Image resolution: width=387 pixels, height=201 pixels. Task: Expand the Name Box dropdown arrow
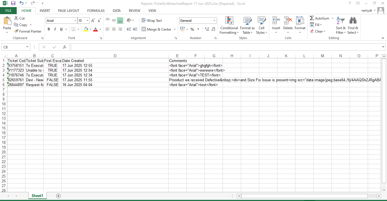coord(27,47)
